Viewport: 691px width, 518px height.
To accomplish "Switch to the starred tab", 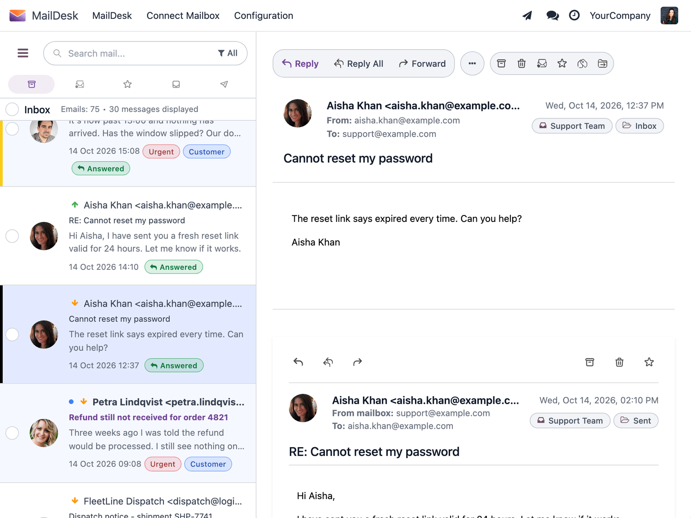I will pos(128,84).
